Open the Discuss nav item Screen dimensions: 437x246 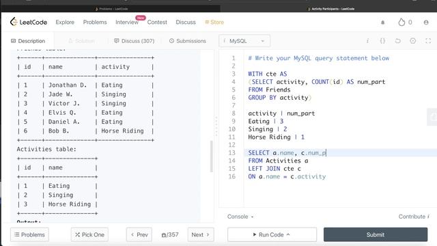coord(186,22)
